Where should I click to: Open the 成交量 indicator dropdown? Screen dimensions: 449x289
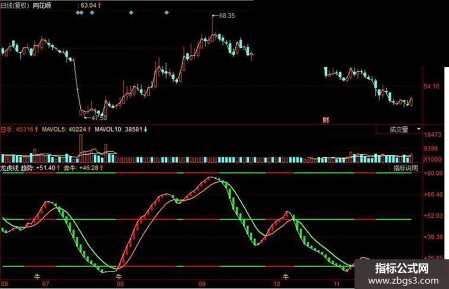click(x=399, y=130)
